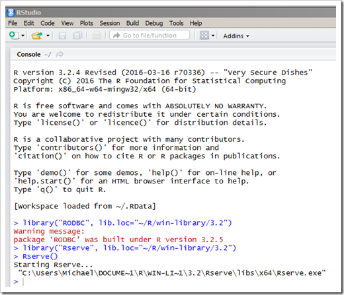Click the library("RODBC") command line
Viewport: 344px width, 295px height.
click(x=122, y=223)
